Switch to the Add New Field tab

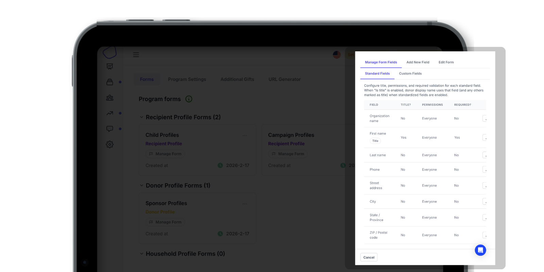[x=418, y=62]
